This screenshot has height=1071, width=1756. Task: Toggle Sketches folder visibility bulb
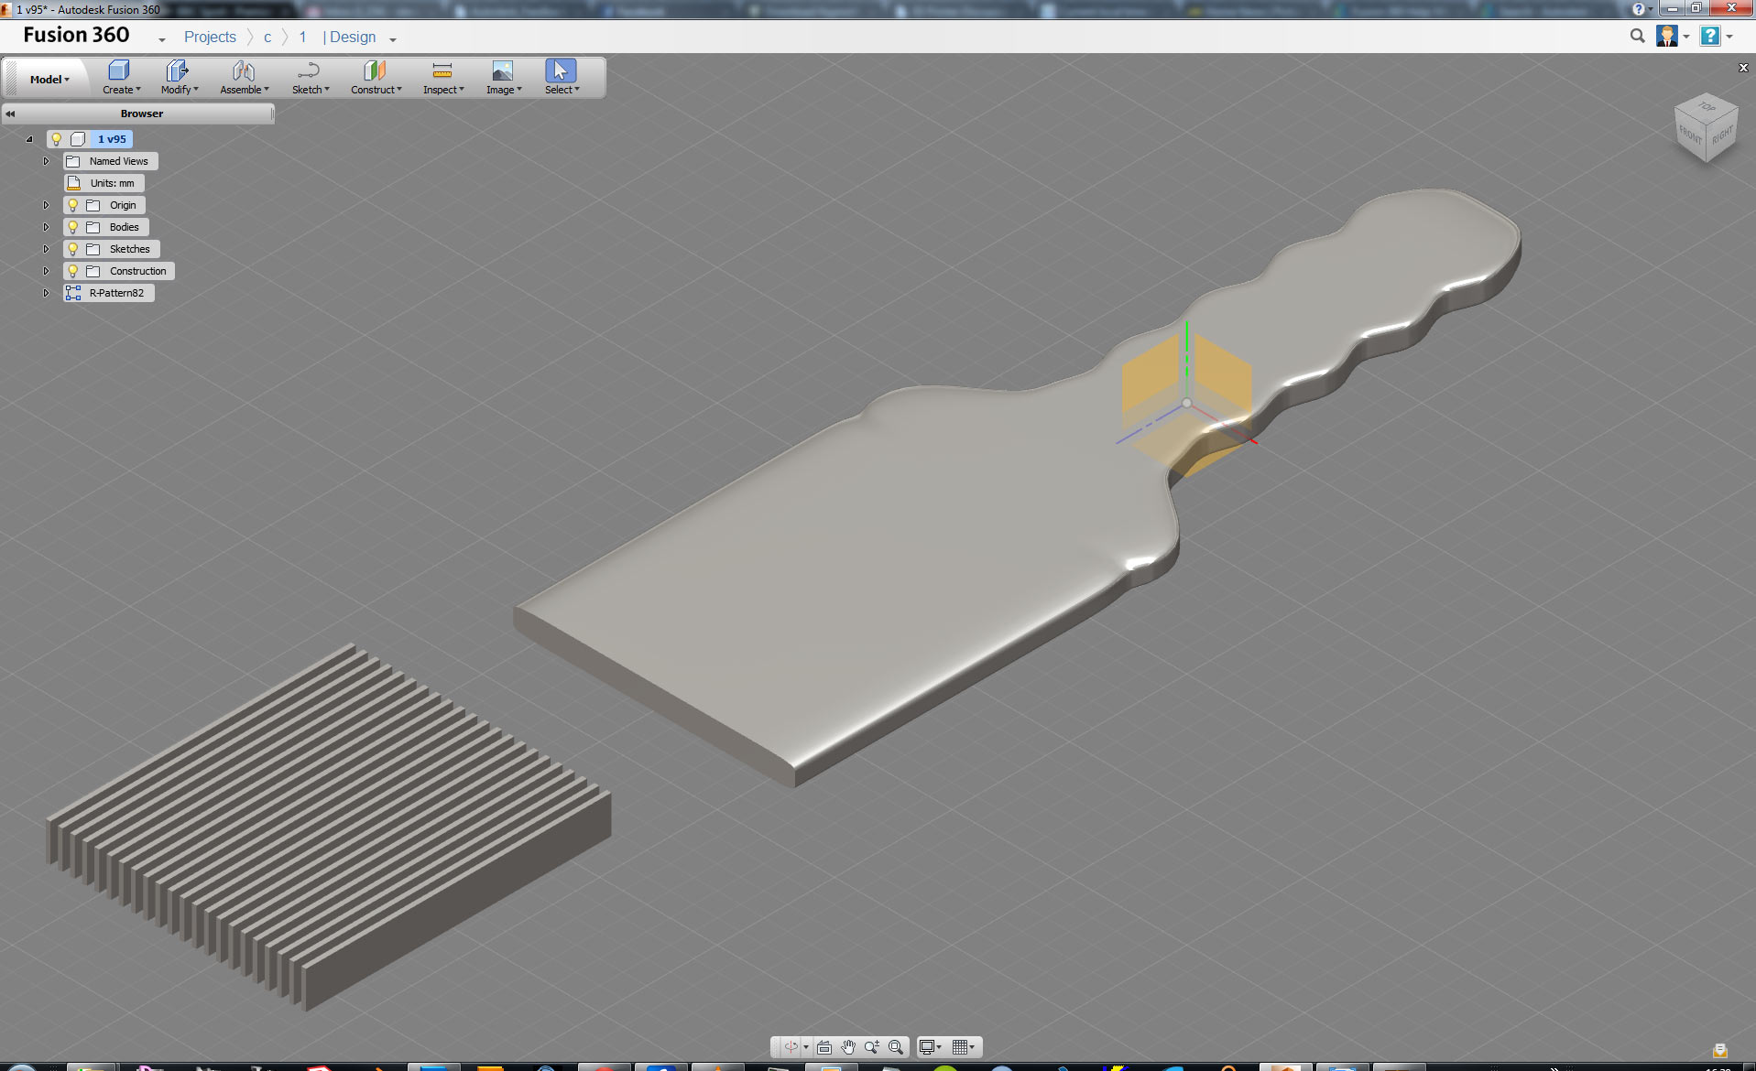pos(73,249)
